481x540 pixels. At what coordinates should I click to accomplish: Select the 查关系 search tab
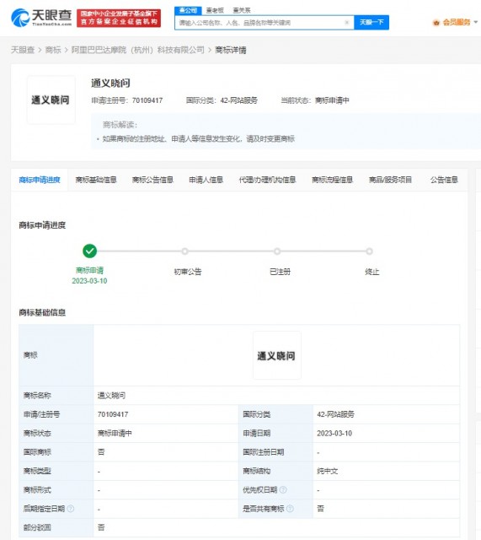click(x=242, y=10)
